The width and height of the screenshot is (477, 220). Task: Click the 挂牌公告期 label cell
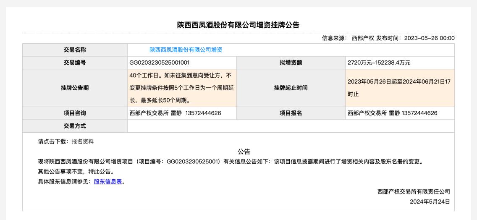click(x=75, y=88)
